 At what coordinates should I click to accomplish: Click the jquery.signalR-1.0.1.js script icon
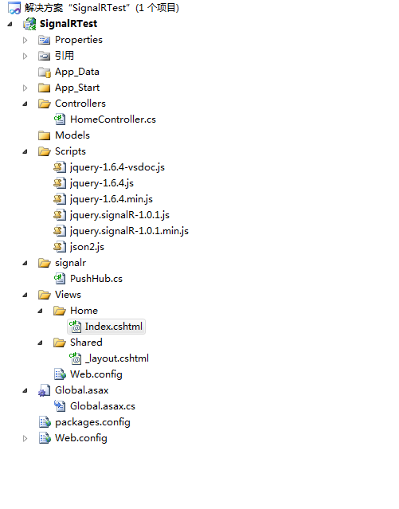60,215
